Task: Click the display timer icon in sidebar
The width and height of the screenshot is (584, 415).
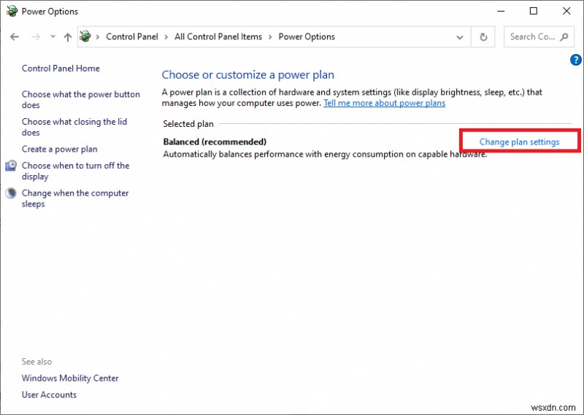Action: tap(11, 166)
